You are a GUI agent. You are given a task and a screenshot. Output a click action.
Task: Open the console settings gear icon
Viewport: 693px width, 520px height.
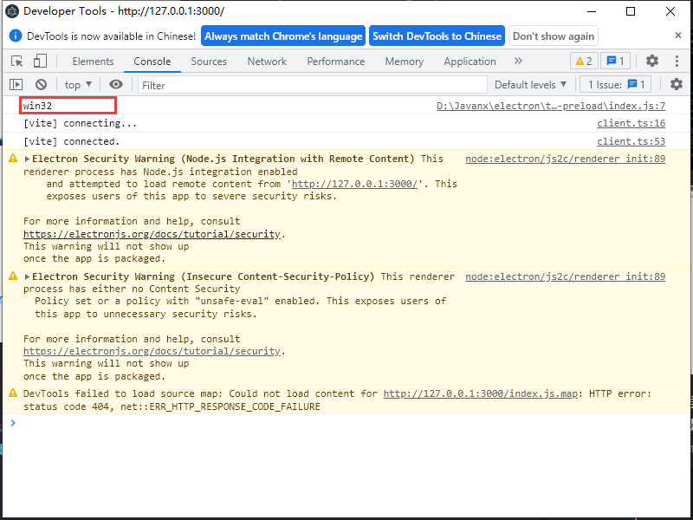tap(677, 84)
